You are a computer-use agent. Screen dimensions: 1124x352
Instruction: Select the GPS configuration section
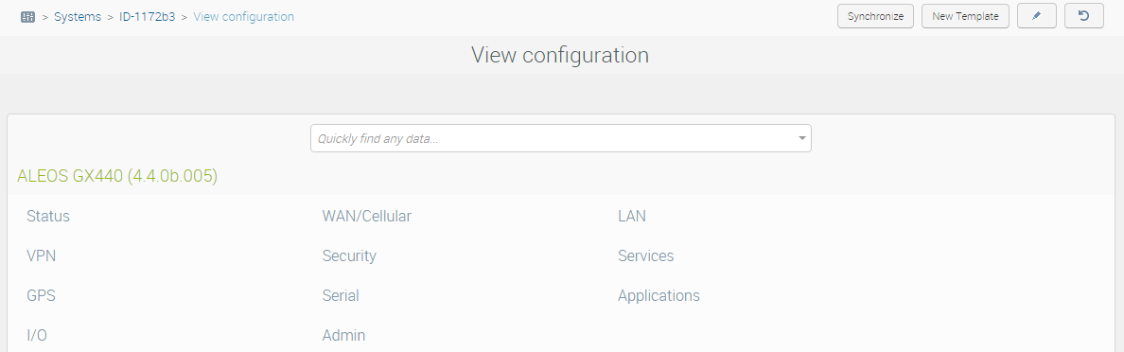[41, 295]
